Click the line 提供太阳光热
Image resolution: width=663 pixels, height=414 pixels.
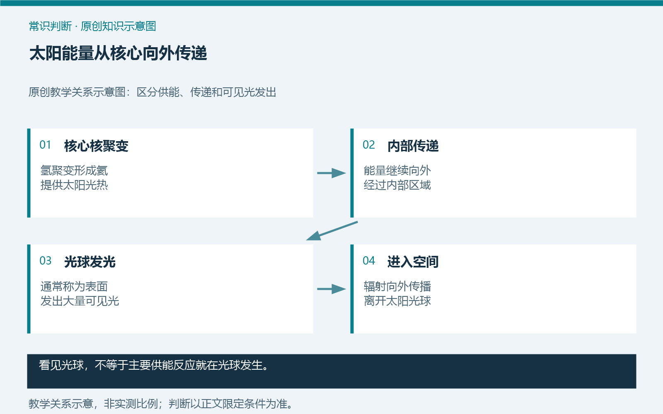(x=74, y=185)
